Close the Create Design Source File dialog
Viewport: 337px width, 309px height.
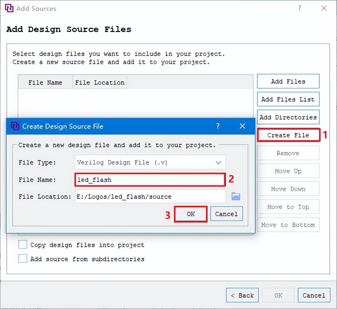(x=242, y=126)
